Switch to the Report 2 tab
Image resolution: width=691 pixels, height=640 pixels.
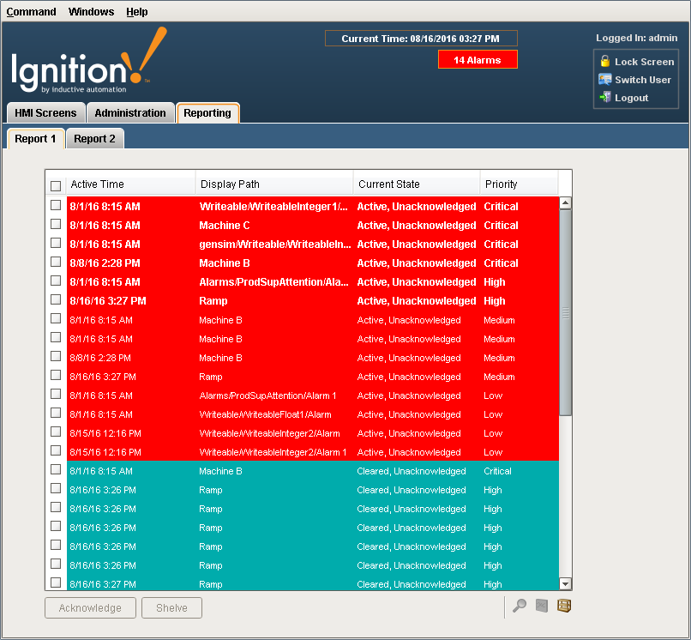pos(94,138)
